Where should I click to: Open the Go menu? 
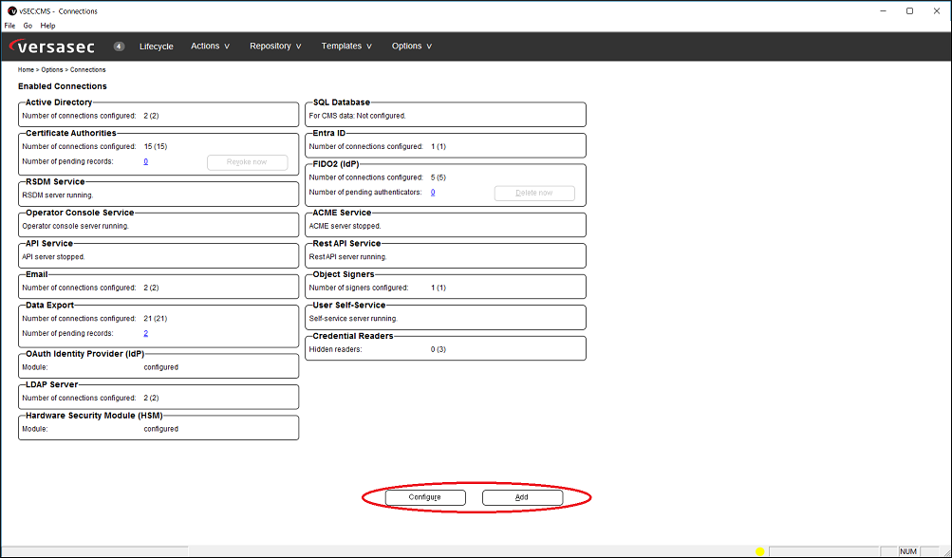[x=28, y=26]
